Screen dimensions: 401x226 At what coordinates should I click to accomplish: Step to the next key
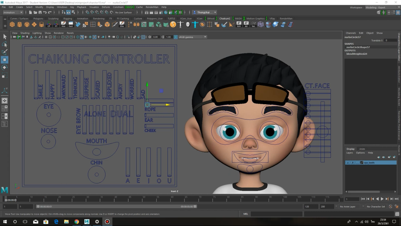[x=387, y=199]
